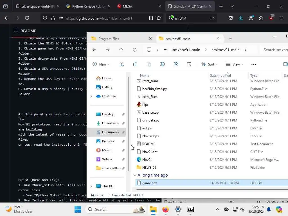
Task: Bookmark this page with the star icon
Action: coord(159,18)
